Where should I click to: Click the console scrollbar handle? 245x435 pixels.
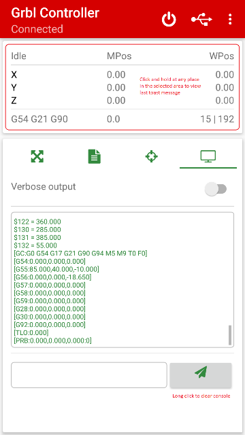tap(230, 335)
